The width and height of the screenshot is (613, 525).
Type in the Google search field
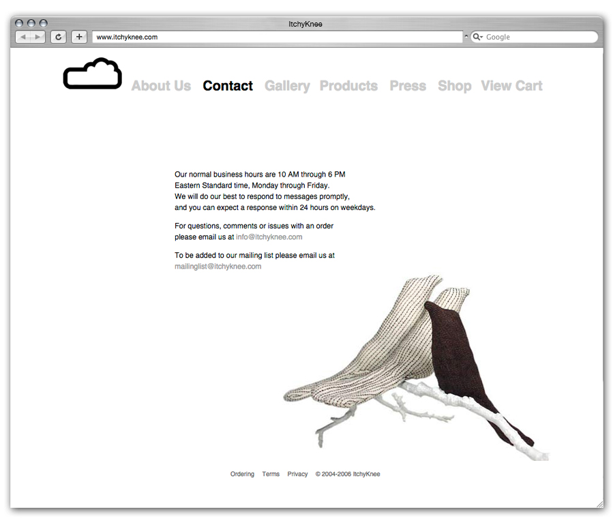click(x=537, y=37)
